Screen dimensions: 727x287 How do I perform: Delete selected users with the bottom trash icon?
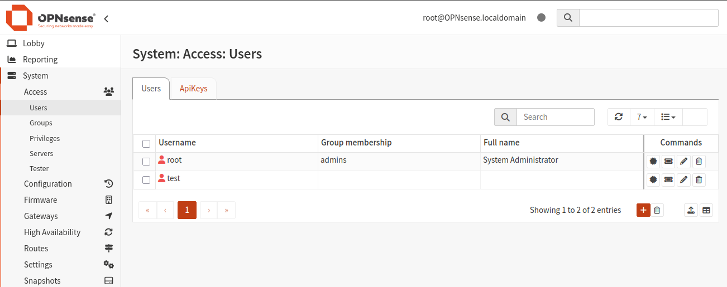657,210
